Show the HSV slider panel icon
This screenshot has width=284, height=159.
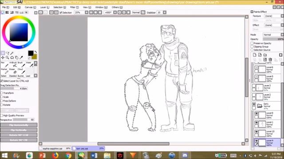[x=12, y=12]
